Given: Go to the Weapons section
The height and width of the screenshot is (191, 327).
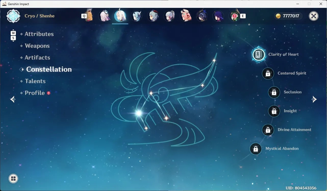Looking at the screenshot, I should [x=37, y=46].
